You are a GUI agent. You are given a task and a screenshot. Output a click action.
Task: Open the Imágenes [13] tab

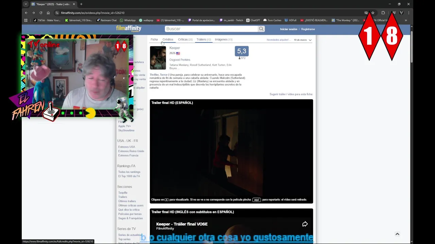(x=224, y=39)
